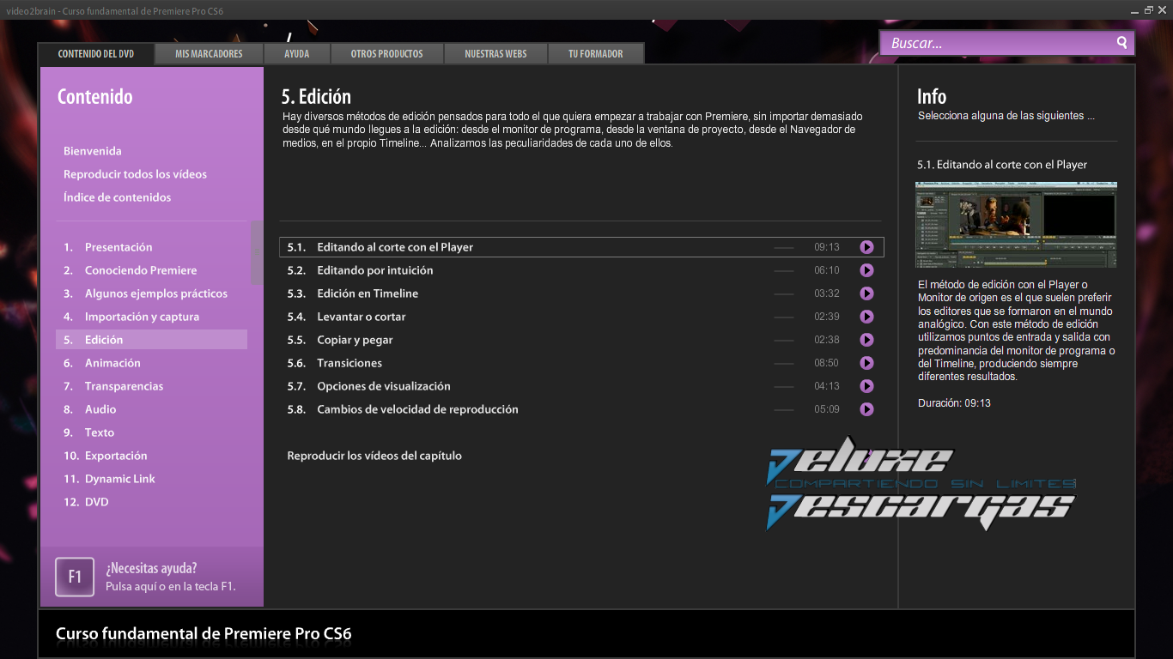Open the Contenido del DVD tab

[96, 53]
